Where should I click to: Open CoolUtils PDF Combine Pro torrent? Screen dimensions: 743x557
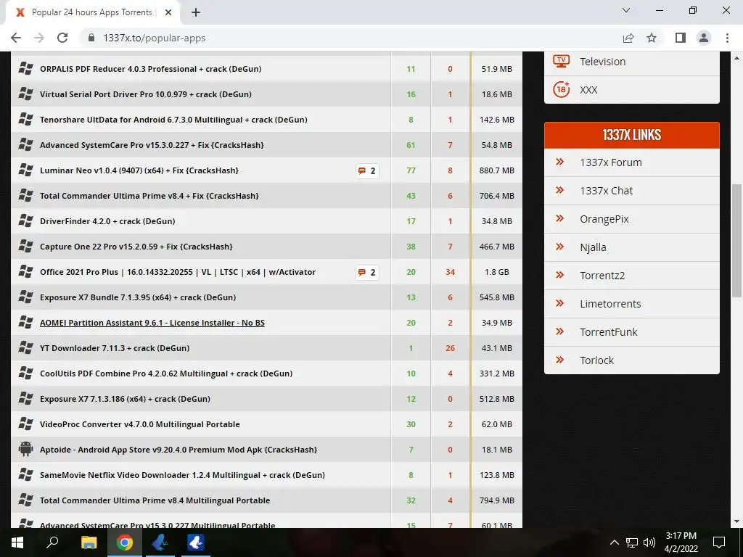tap(166, 374)
